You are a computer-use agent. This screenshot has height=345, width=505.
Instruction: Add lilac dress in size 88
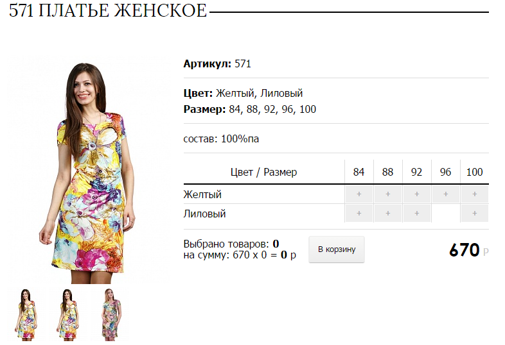tap(388, 213)
